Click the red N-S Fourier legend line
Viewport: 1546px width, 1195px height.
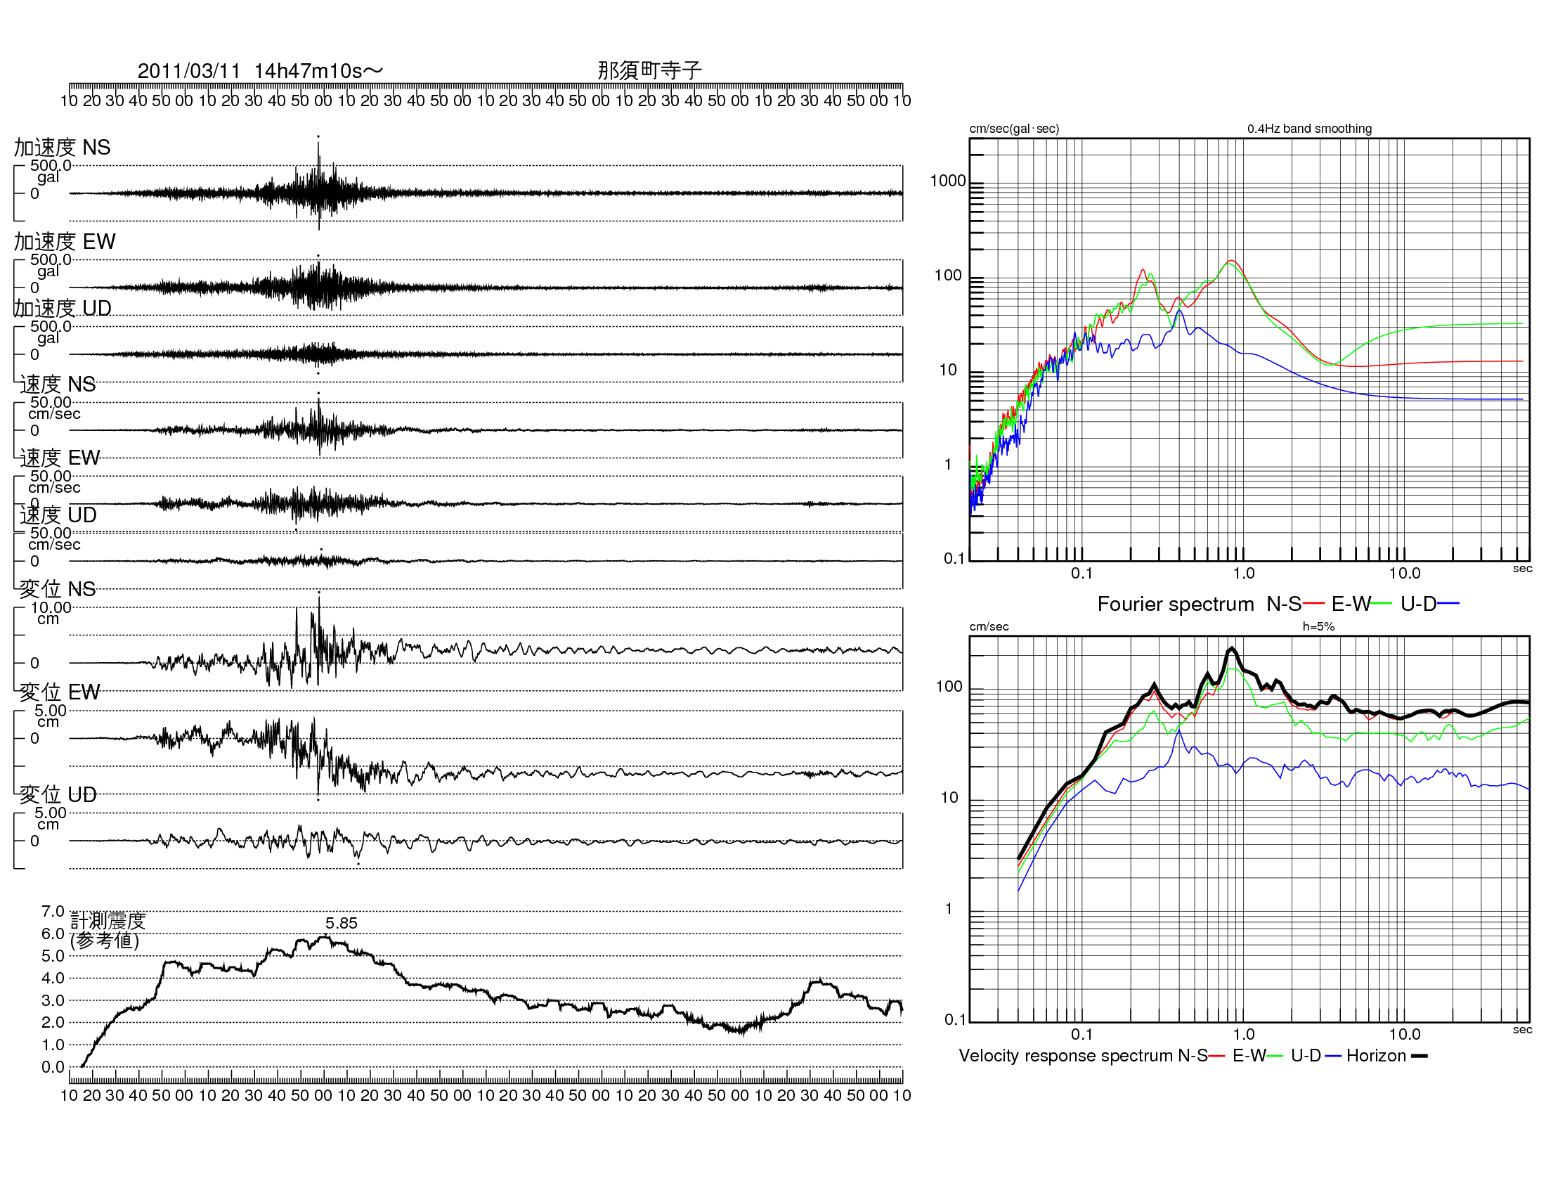pyautogui.click(x=1313, y=603)
